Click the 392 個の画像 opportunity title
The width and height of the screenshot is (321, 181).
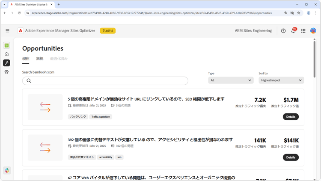pyautogui.click(x=150, y=139)
